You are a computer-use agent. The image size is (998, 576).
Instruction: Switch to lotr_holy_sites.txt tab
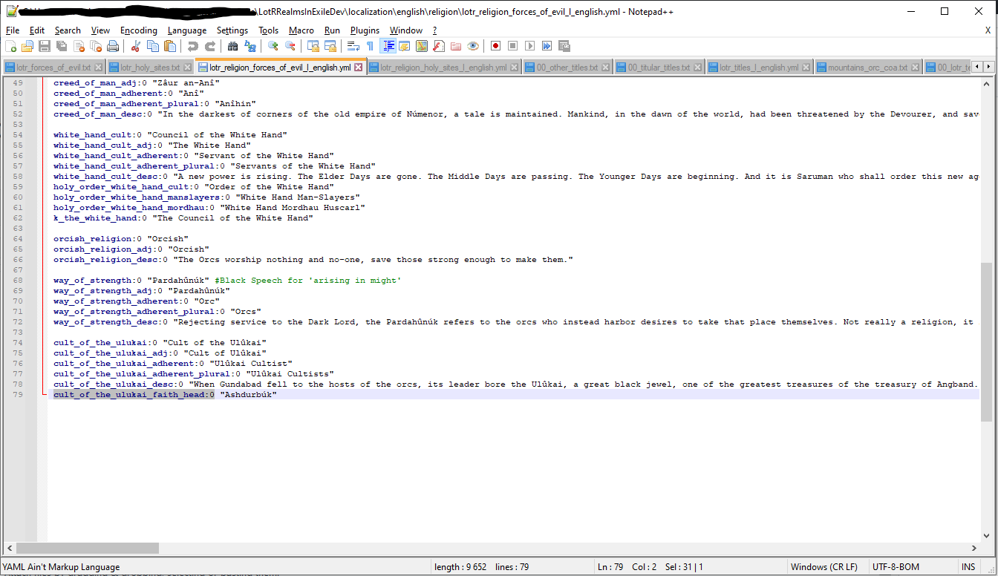[x=151, y=68]
